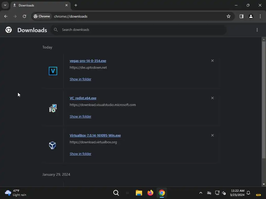Open the VirtualBox-7.0.14-161095-Win.exe link
This screenshot has width=266, height=199.
tap(95, 135)
